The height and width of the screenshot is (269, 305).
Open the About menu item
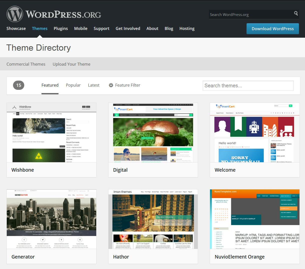click(152, 28)
